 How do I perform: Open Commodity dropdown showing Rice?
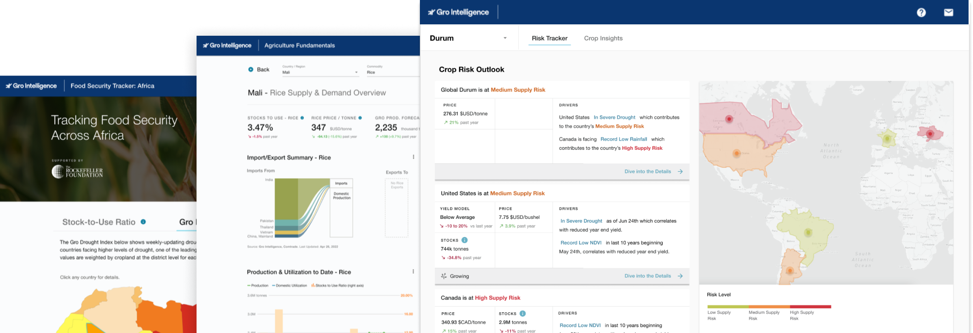coord(393,72)
